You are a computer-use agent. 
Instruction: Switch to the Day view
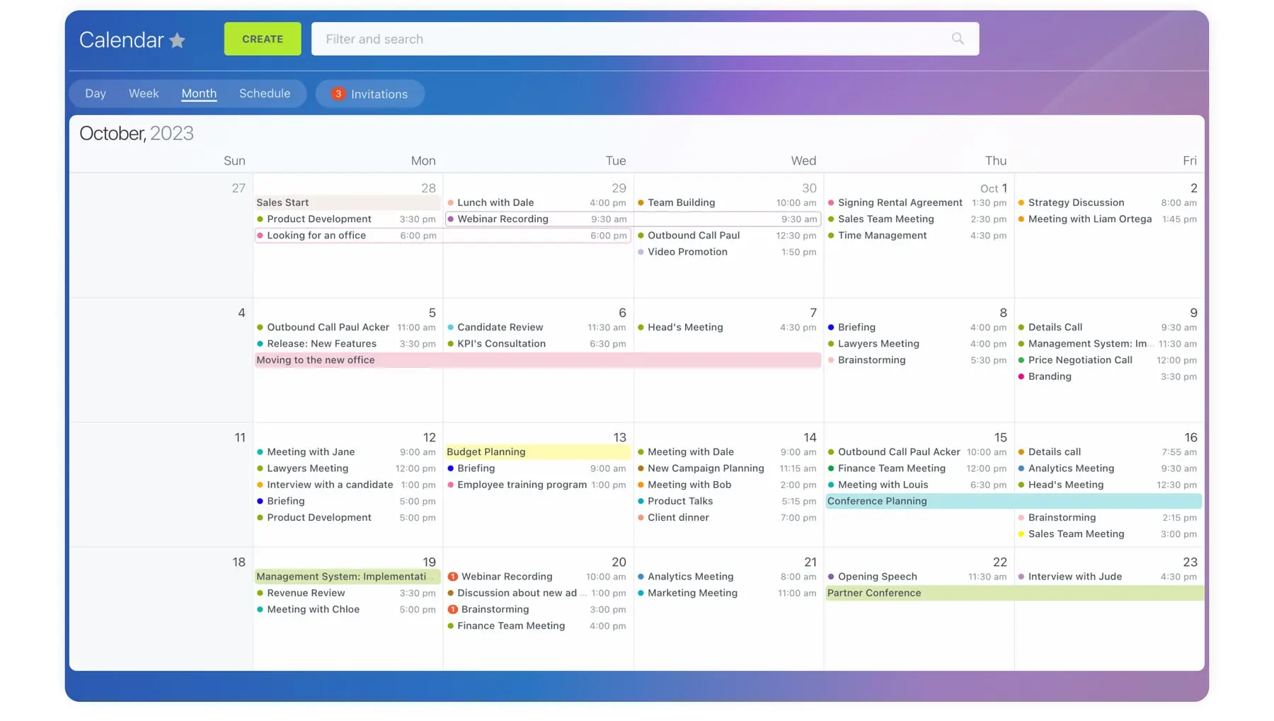click(x=96, y=93)
